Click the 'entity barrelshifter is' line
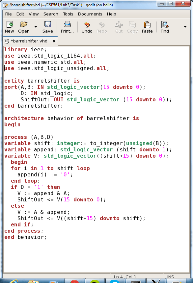This screenshot has height=283, width=193. [x=42, y=81]
